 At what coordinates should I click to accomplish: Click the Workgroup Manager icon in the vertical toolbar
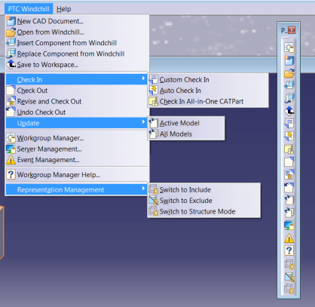pyautogui.click(x=289, y=48)
